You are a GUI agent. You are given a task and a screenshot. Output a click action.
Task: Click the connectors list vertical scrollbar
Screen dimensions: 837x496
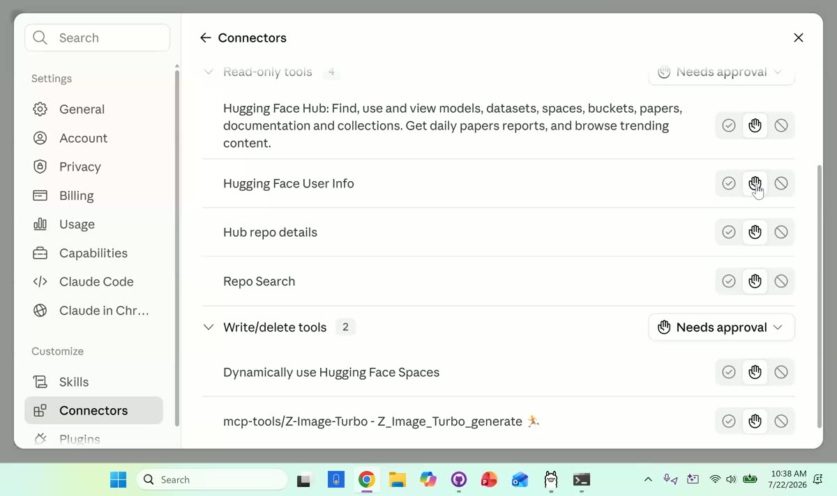point(819,296)
